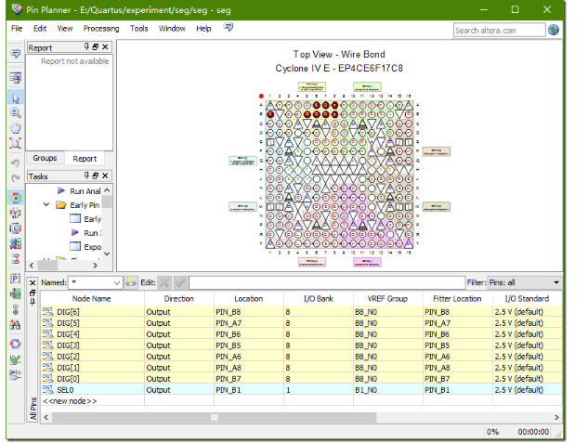Open the Edit menu
This screenshot has height=443, width=588.
tap(40, 29)
